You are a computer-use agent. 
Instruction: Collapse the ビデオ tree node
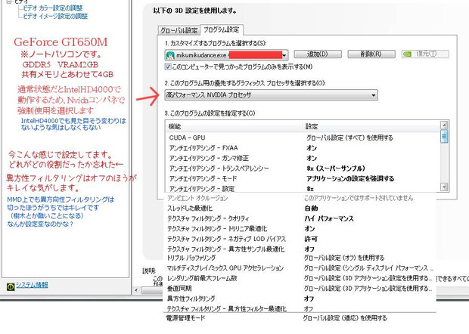coord(8,2)
